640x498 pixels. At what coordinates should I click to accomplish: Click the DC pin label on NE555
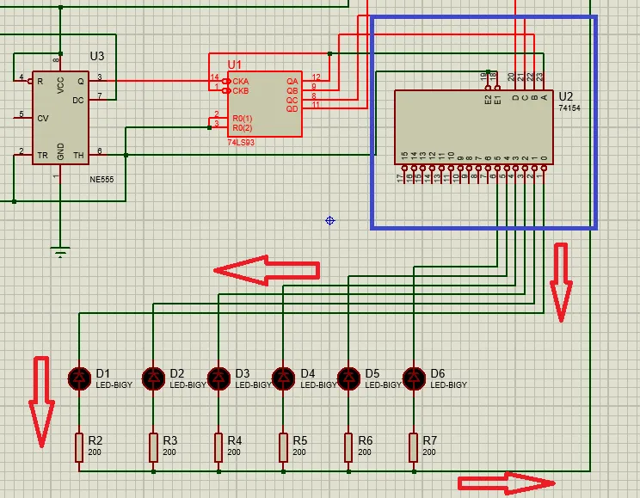pyautogui.click(x=78, y=100)
